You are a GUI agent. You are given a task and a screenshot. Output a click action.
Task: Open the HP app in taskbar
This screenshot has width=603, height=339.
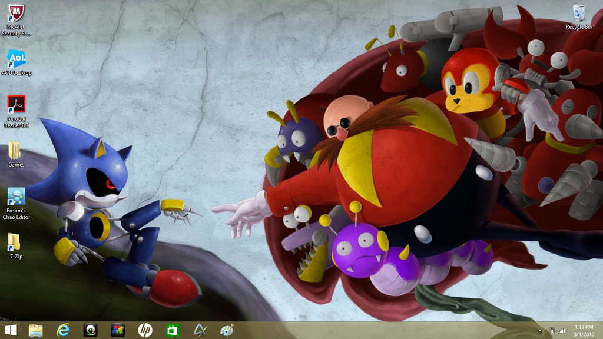pyautogui.click(x=145, y=330)
